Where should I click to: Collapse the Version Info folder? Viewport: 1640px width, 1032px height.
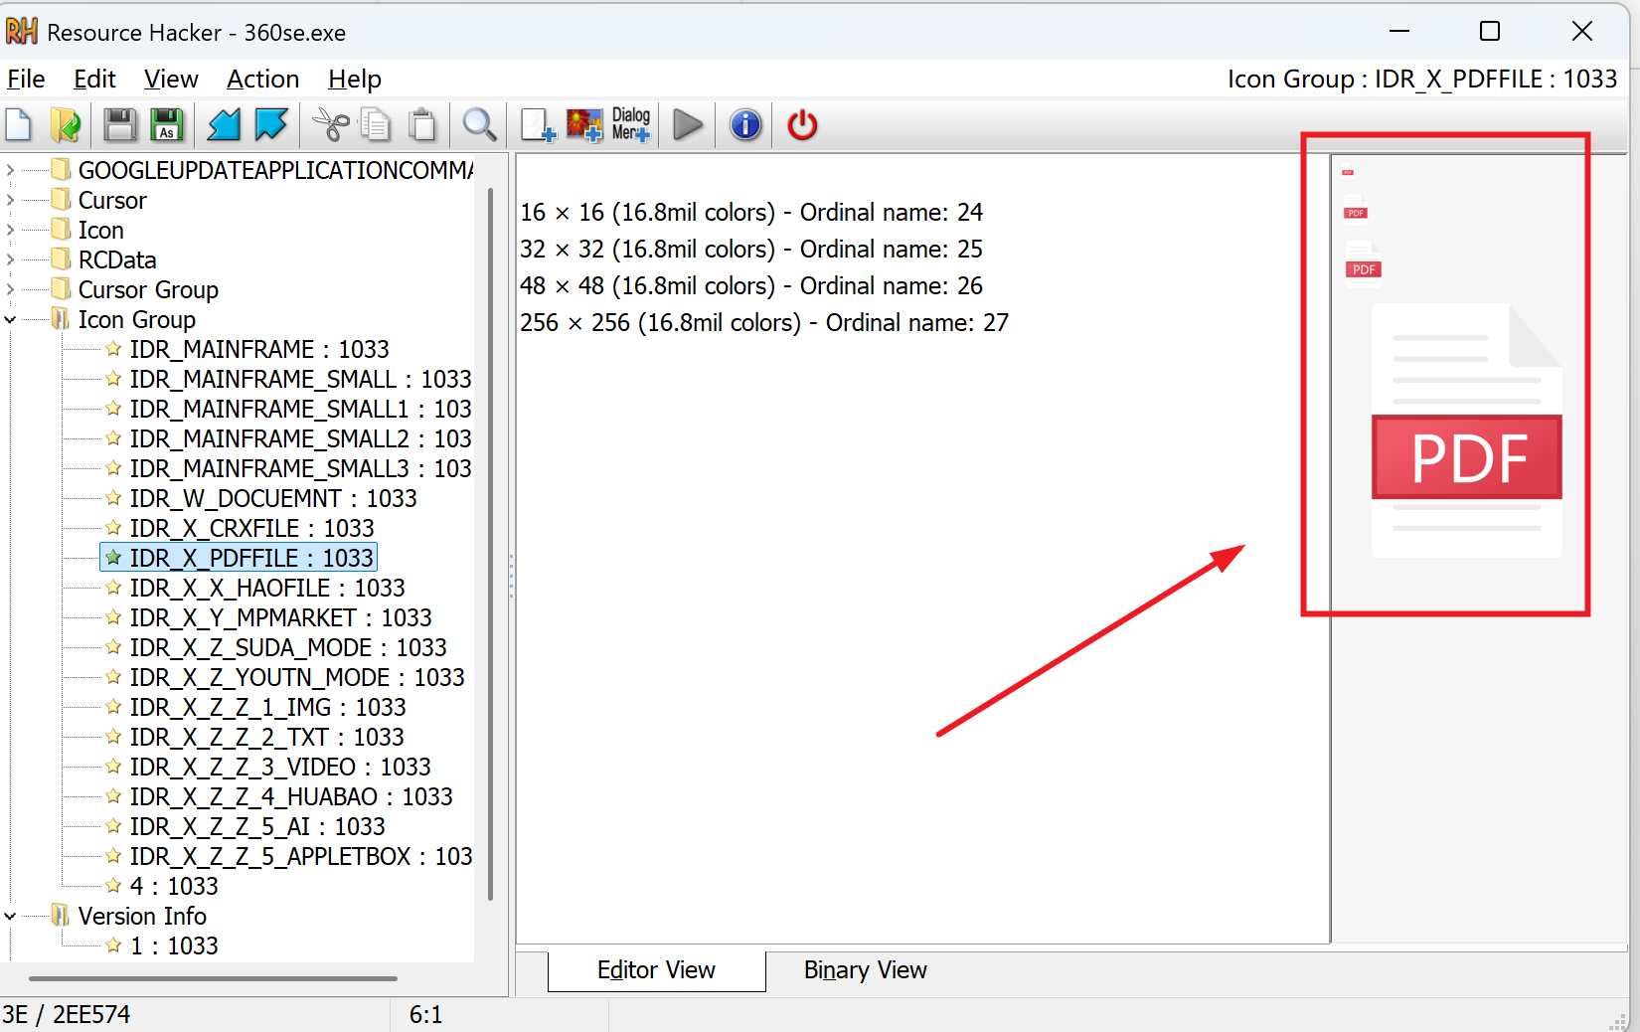click(x=10, y=916)
